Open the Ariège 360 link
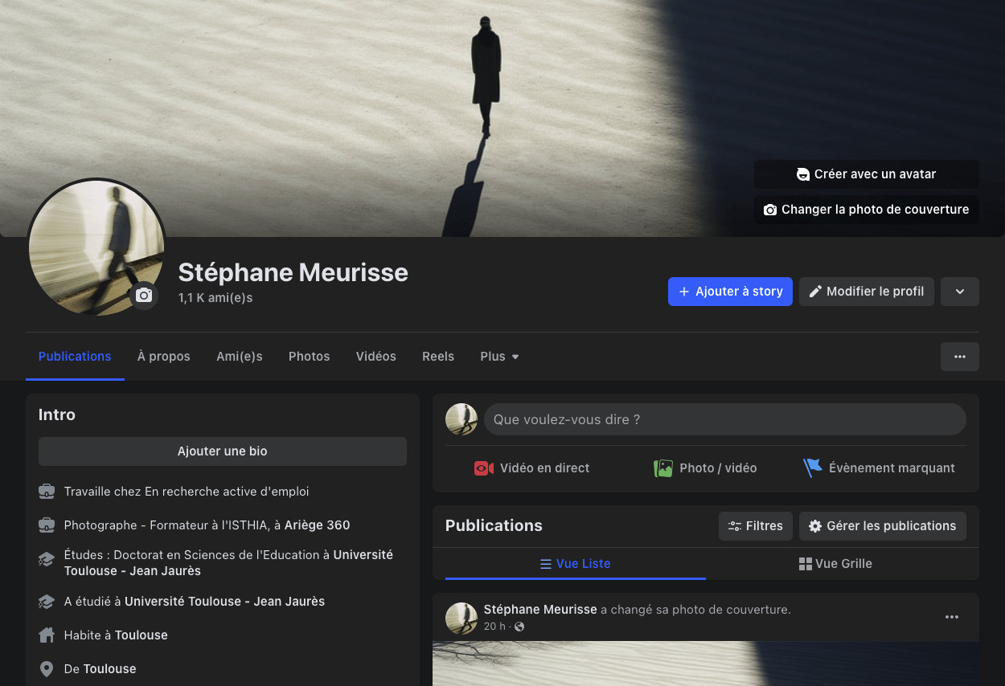Screen dimensions: 1005x686 (x=317, y=525)
